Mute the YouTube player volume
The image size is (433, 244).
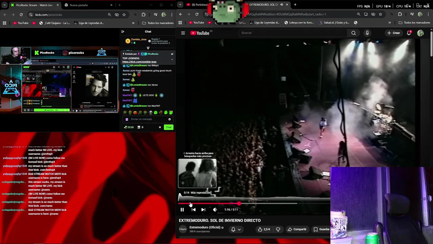pos(215,210)
